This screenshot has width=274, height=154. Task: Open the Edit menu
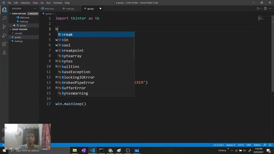(16, 3)
